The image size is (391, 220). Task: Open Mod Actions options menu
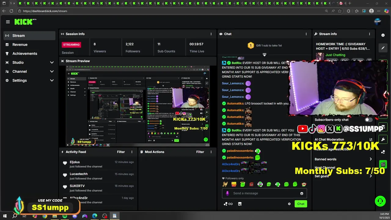click(x=211, y=152)
